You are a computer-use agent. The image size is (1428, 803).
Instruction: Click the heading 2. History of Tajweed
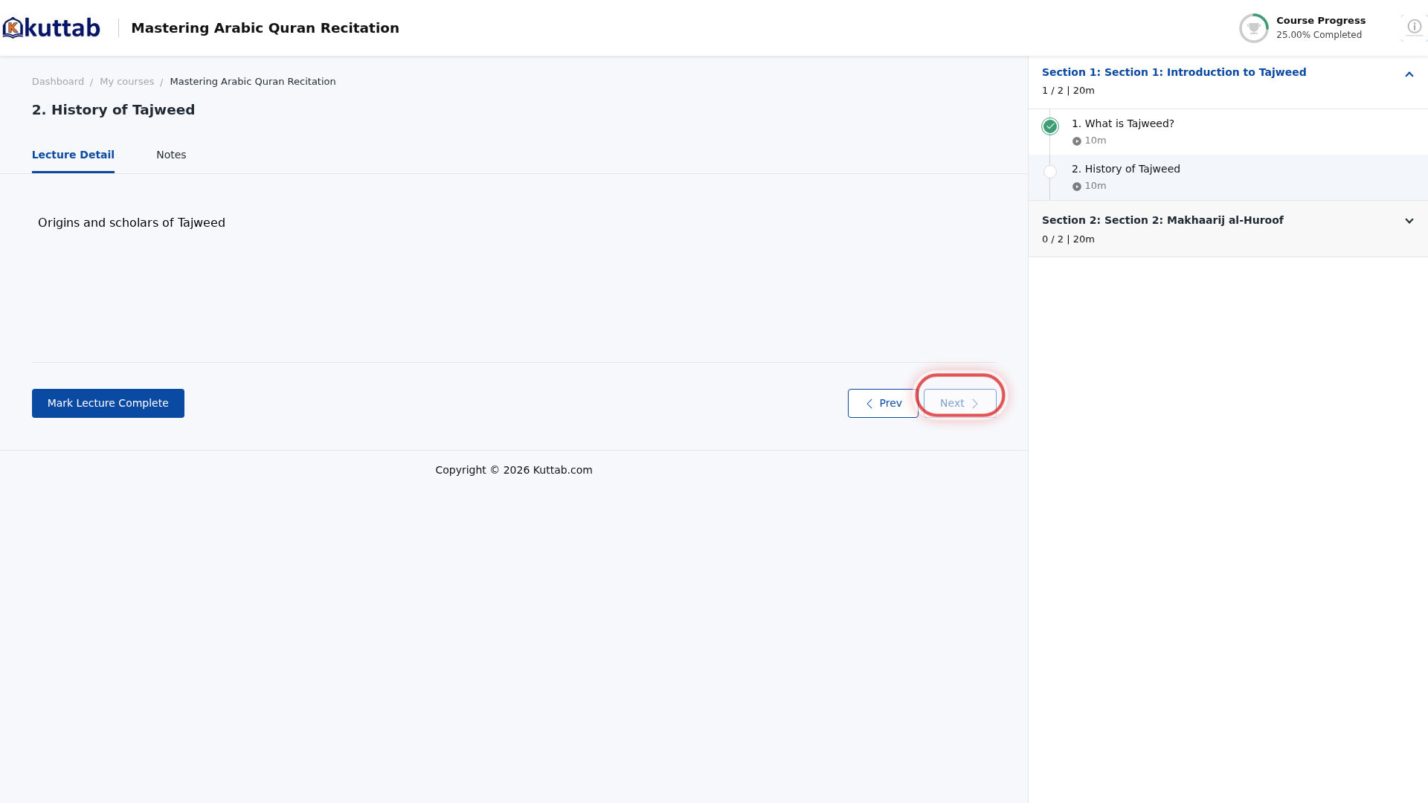click(x=113, y=110)
